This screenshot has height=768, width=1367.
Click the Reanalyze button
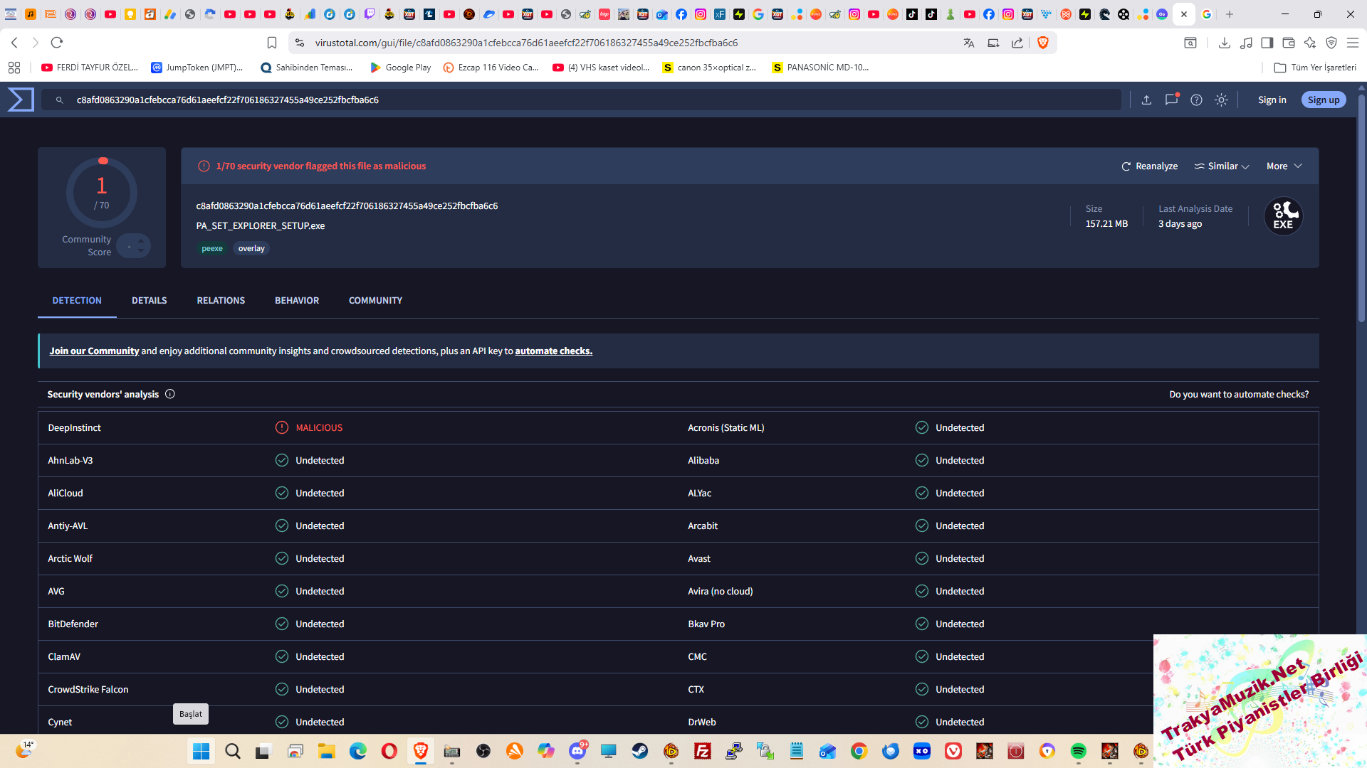(1149, 166)
